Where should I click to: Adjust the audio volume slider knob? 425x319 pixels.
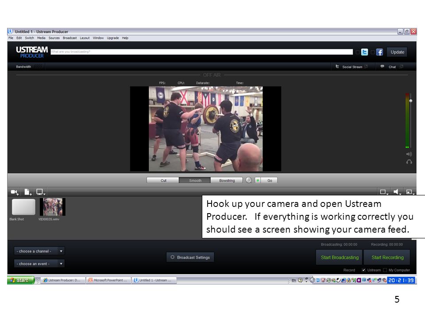coord(411,101)
